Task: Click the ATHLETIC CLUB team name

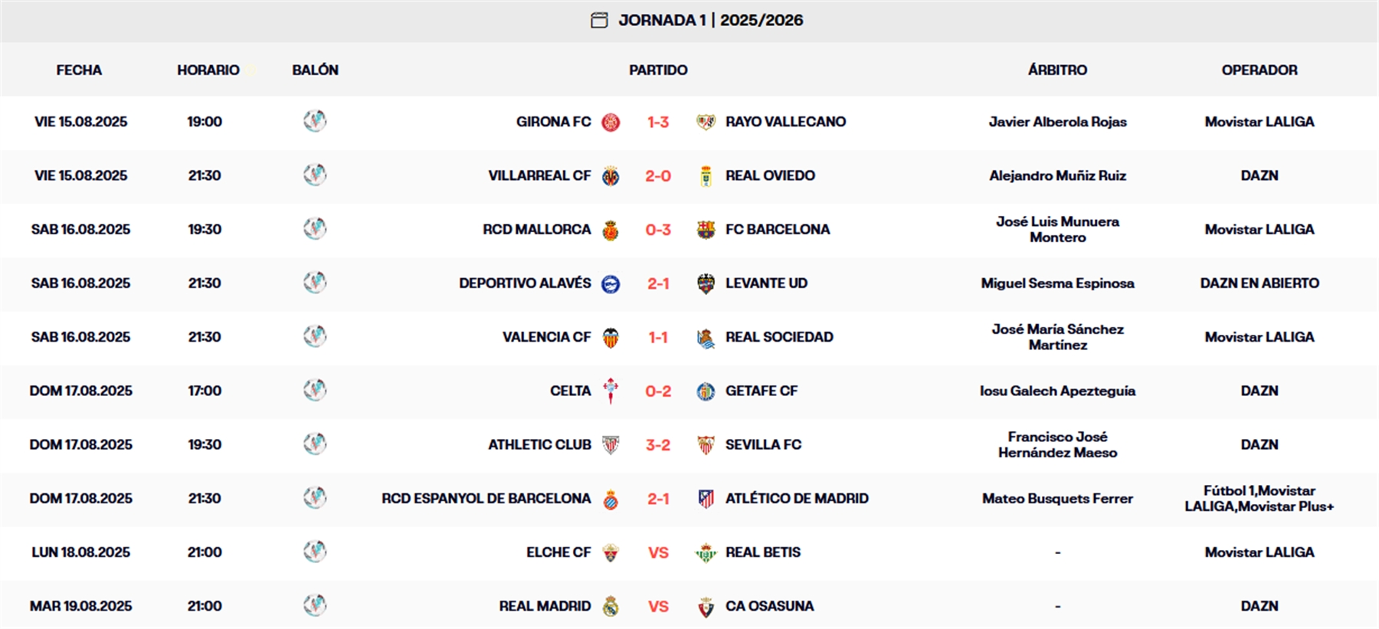Action: click(x=542, y=444)
